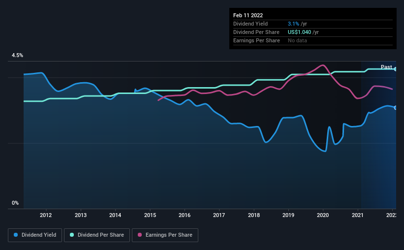This screenshot has height=250, width=404.
Task: Click the Past label on the chart
Action: point(386,67)
